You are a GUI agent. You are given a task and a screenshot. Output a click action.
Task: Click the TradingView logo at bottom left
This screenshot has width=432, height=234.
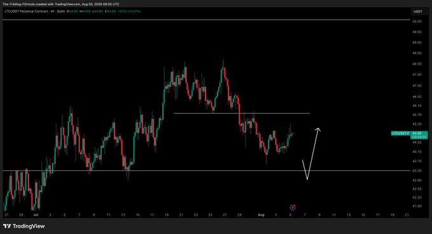(24, 226)
